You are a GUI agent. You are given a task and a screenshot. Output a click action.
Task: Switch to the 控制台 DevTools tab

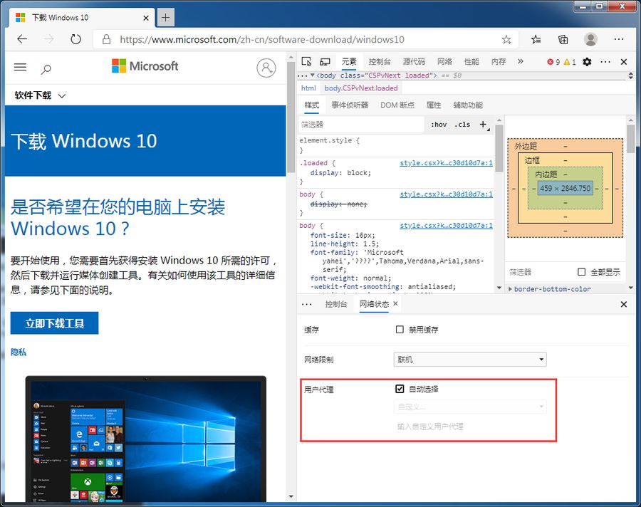tap(380, 62)
